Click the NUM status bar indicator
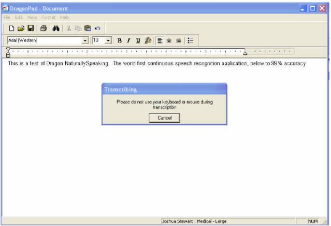This screenshot has height=226, width=331. (x=313, y=221)
